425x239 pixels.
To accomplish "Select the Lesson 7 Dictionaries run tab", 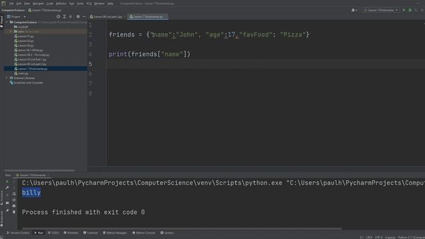I will [32, 175].
